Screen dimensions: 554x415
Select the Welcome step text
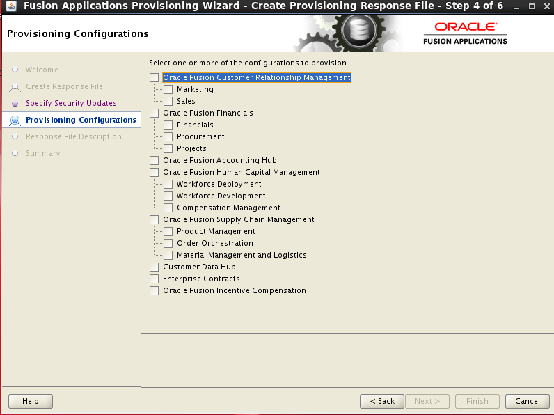coord(42,70)
